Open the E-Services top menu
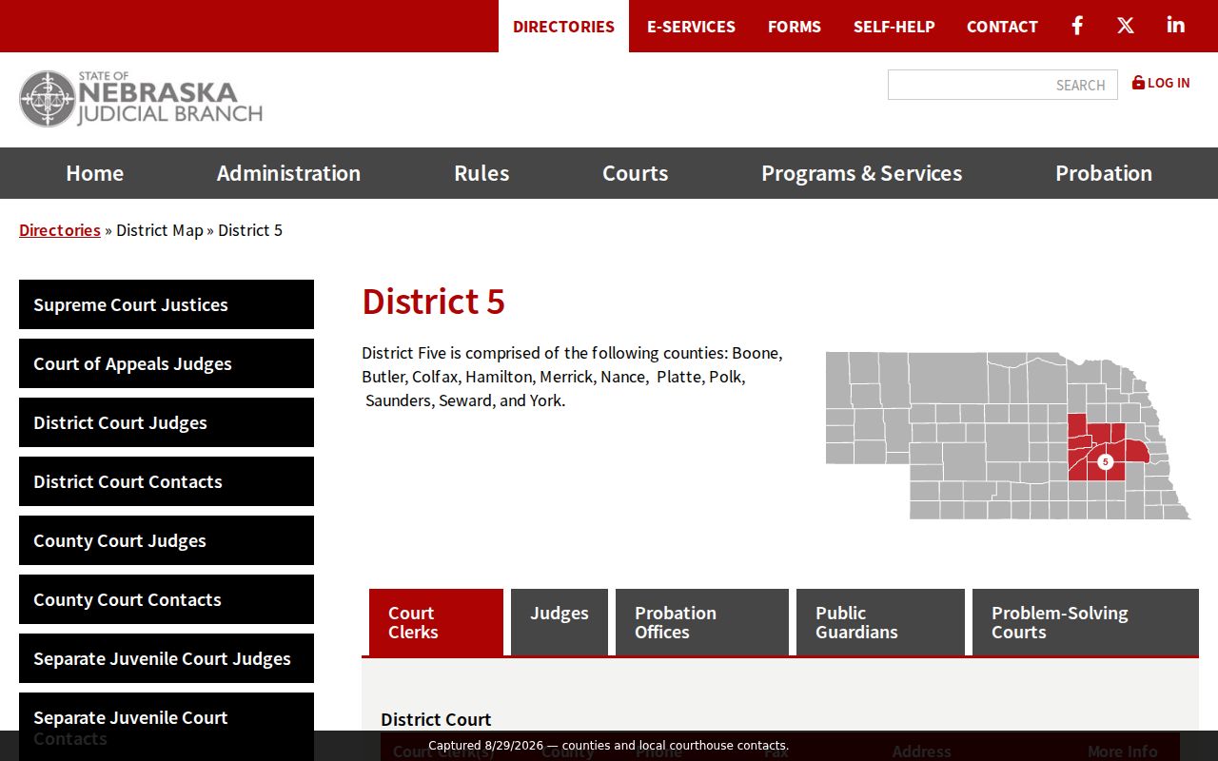 pos(691,26)
